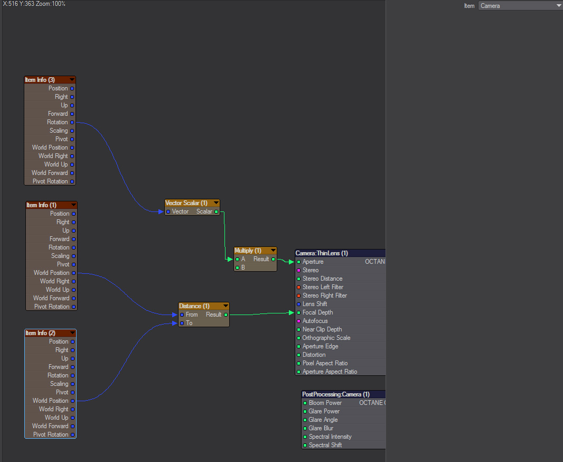Click Position output port on Item Info (3)
The image size is (563, 462).
point(72,88)
